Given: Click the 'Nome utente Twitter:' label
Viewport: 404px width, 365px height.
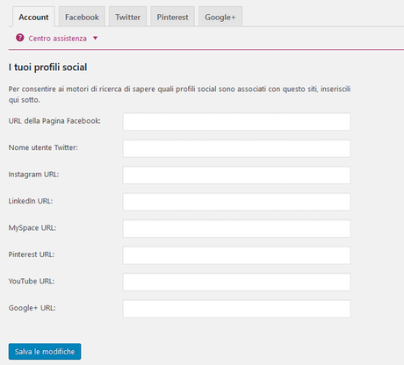Looking at the screenshot, I should point(43,147).
